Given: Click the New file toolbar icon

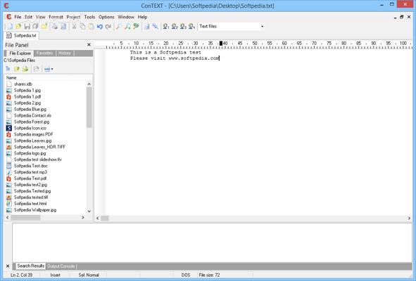Looking at the screenshot, I should pos(10,26).
